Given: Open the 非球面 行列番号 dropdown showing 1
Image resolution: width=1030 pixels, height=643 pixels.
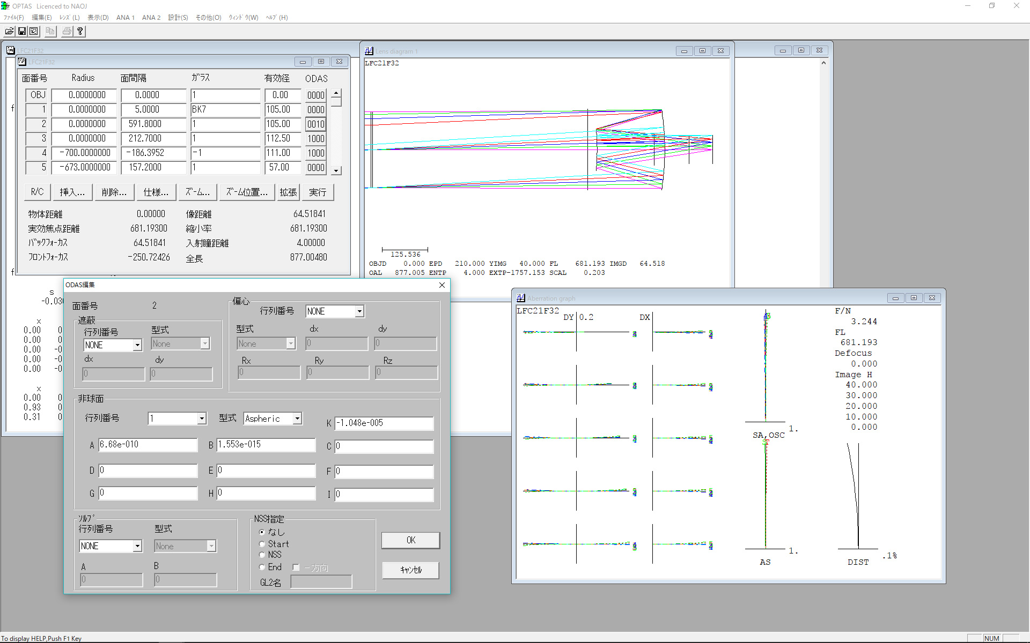Looking at the screenshot, I should pyautogui.click(x=202, y=418).
